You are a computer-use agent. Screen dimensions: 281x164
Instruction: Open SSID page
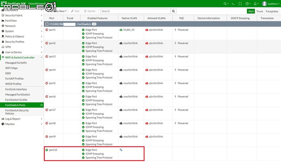(x=8, y=73)
